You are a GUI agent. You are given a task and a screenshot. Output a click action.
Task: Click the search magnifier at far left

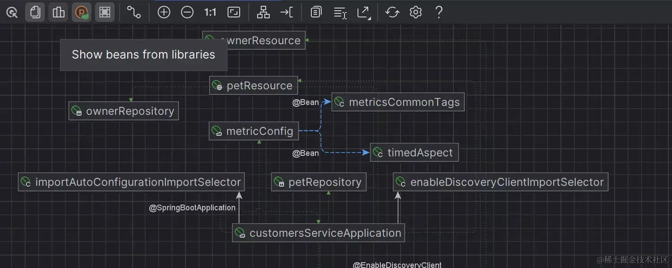coord(12,12)
